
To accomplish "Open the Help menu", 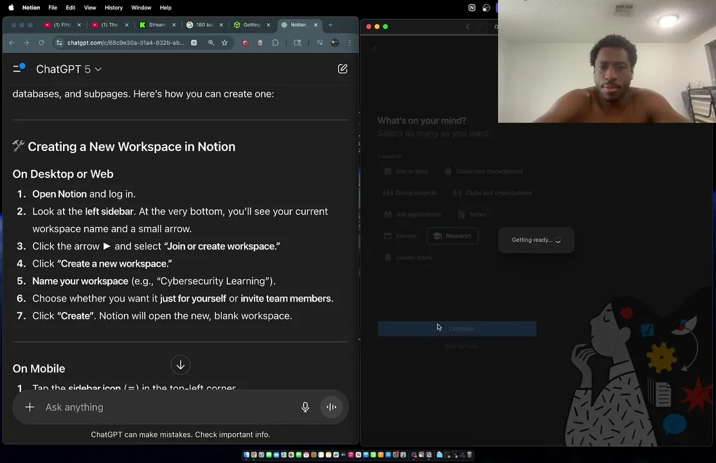I will (x=165, y=7).
